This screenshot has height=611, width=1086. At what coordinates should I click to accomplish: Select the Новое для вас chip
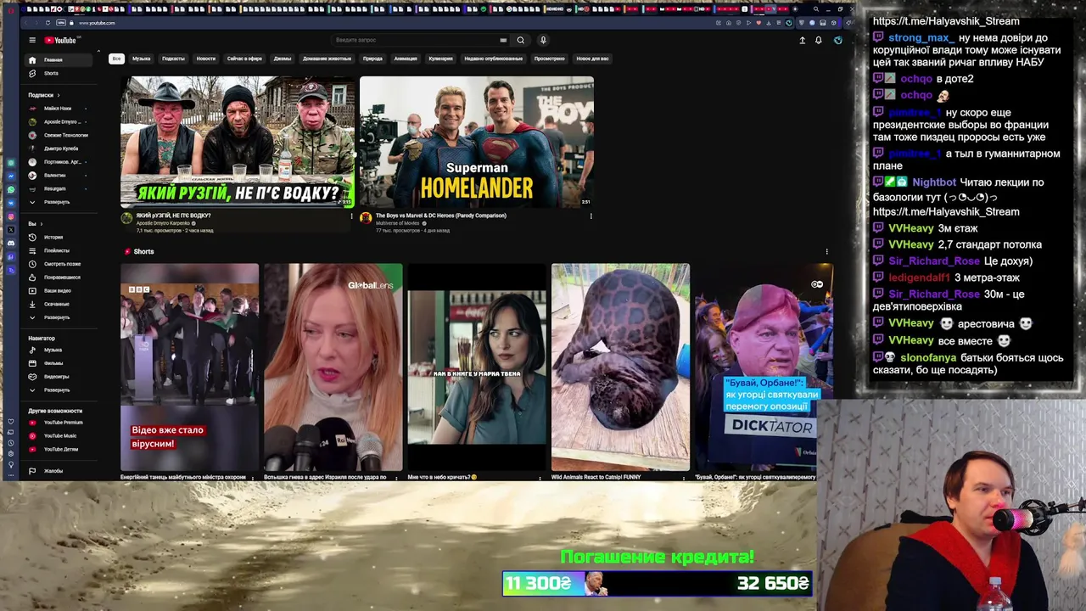pos(592,59)
